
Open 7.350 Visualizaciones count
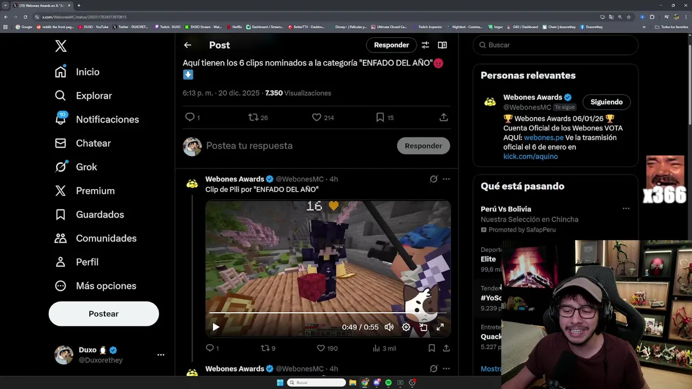[298, 93]
